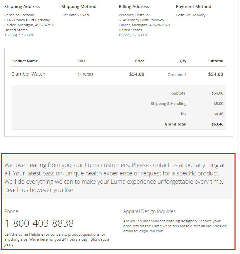Click the Payment Method heading
240x254 pixels.
[x=193, y=6]
